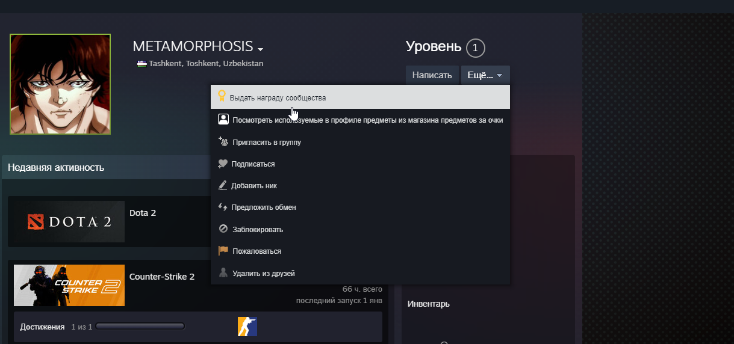Open the Инвентарь link
Viewport: 734px width, 344px height.
pos(428,304)
